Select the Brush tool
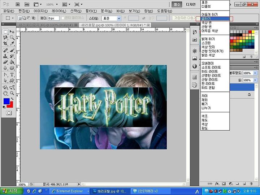The image size is (260, 195). [x=12, y=50]
